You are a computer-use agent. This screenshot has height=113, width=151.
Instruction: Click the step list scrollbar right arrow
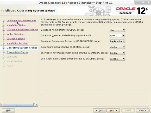click(36, 105)
